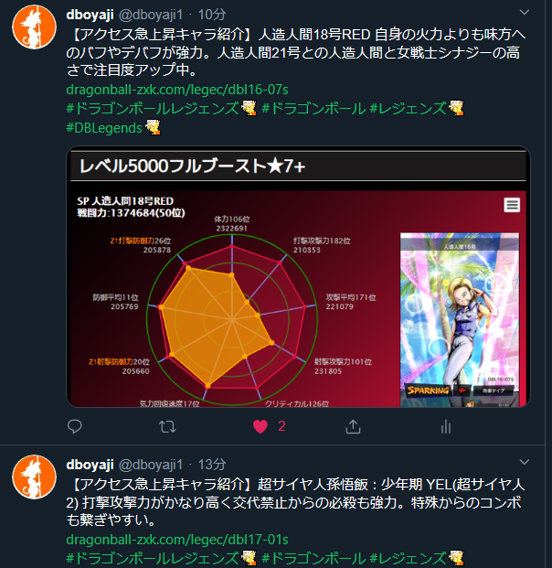Screen dimensions: 552x568
Task: Open Android 18 character card thumbnail
Action: tap(460, 319)
